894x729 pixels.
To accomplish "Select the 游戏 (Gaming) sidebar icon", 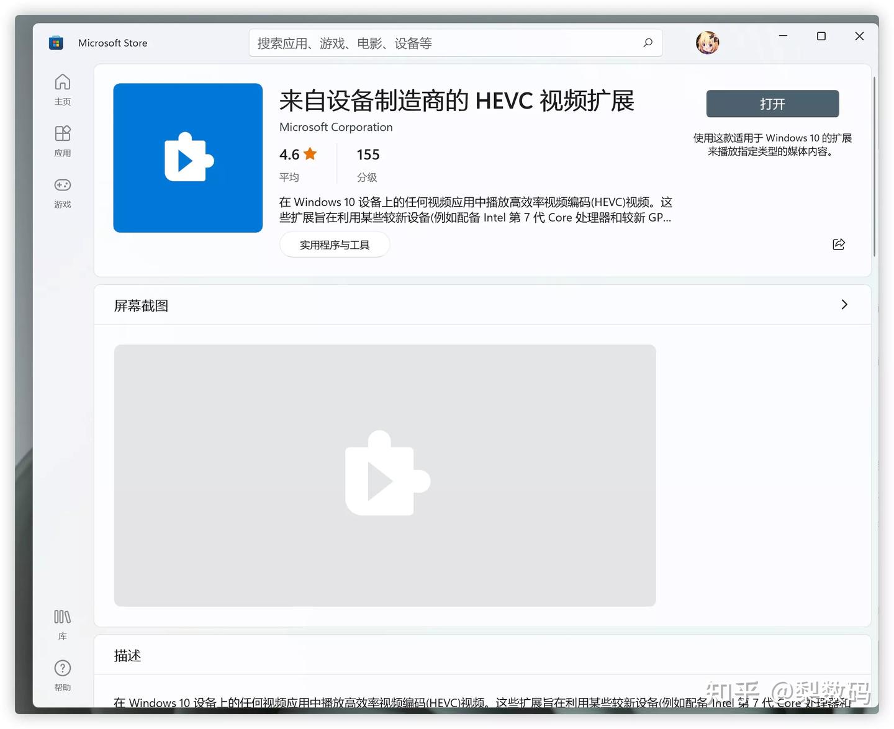I will (x=62, y=192).
